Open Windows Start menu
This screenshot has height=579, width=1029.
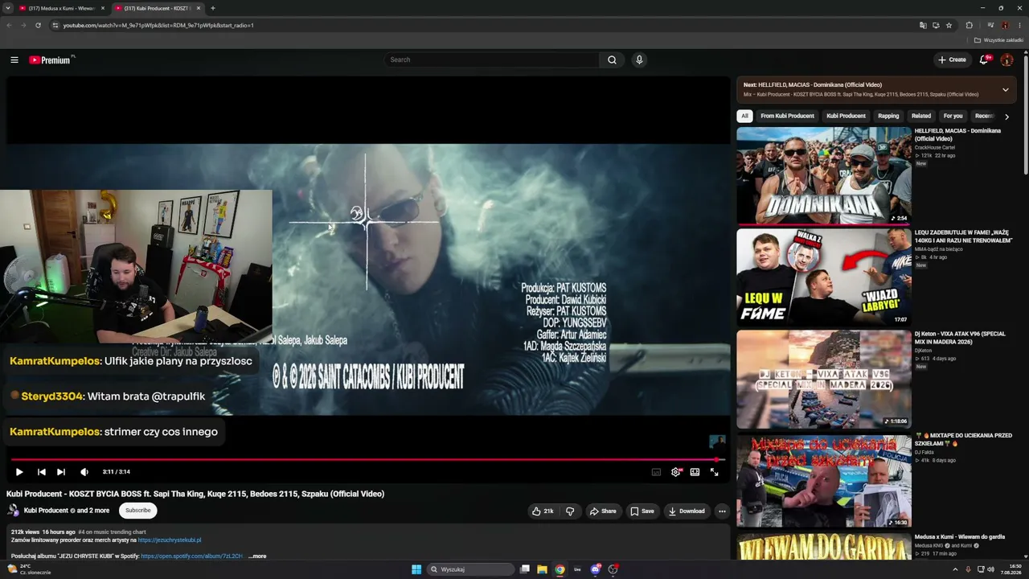(x=416, y=569)
